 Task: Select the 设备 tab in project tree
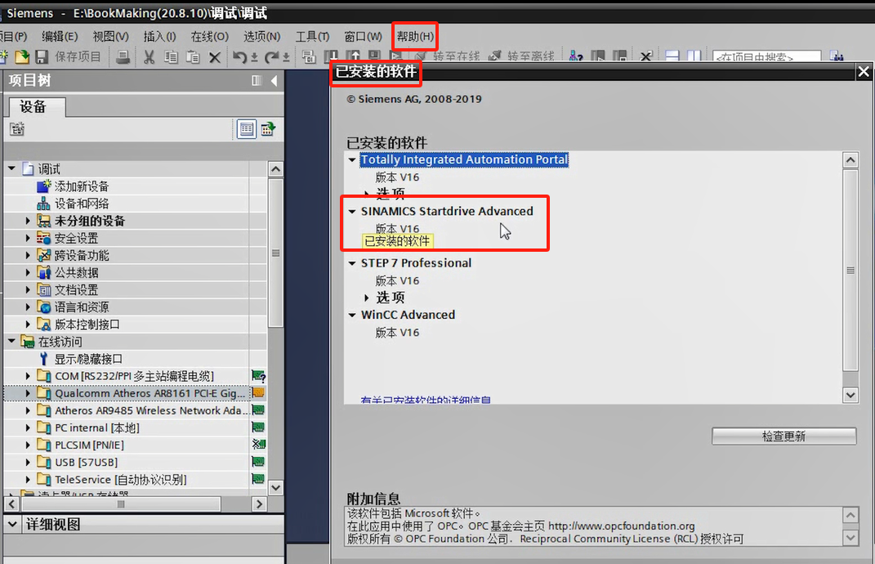[x=36, y=106]
